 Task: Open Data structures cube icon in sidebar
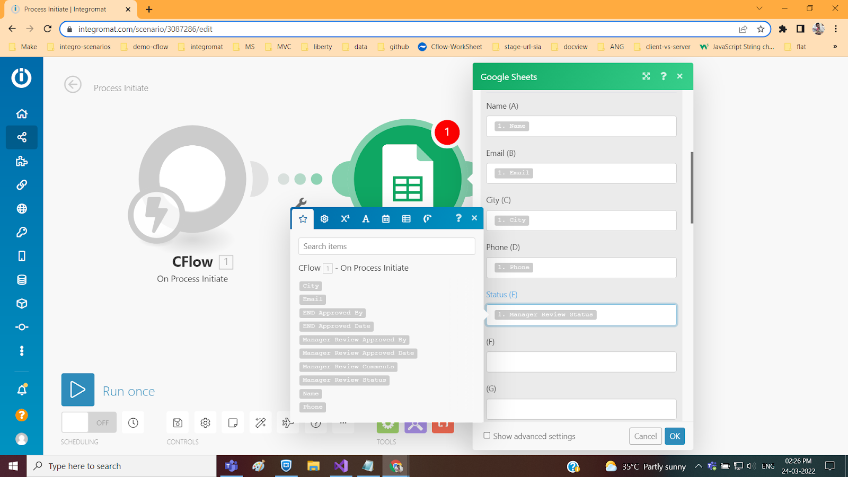coord(22,304)
